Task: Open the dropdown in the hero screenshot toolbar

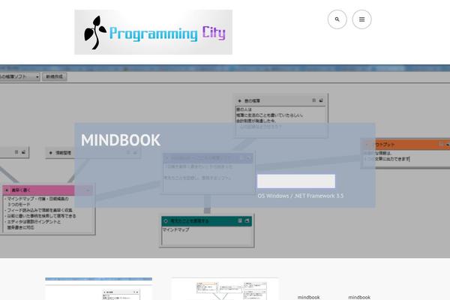Action: 19,76
